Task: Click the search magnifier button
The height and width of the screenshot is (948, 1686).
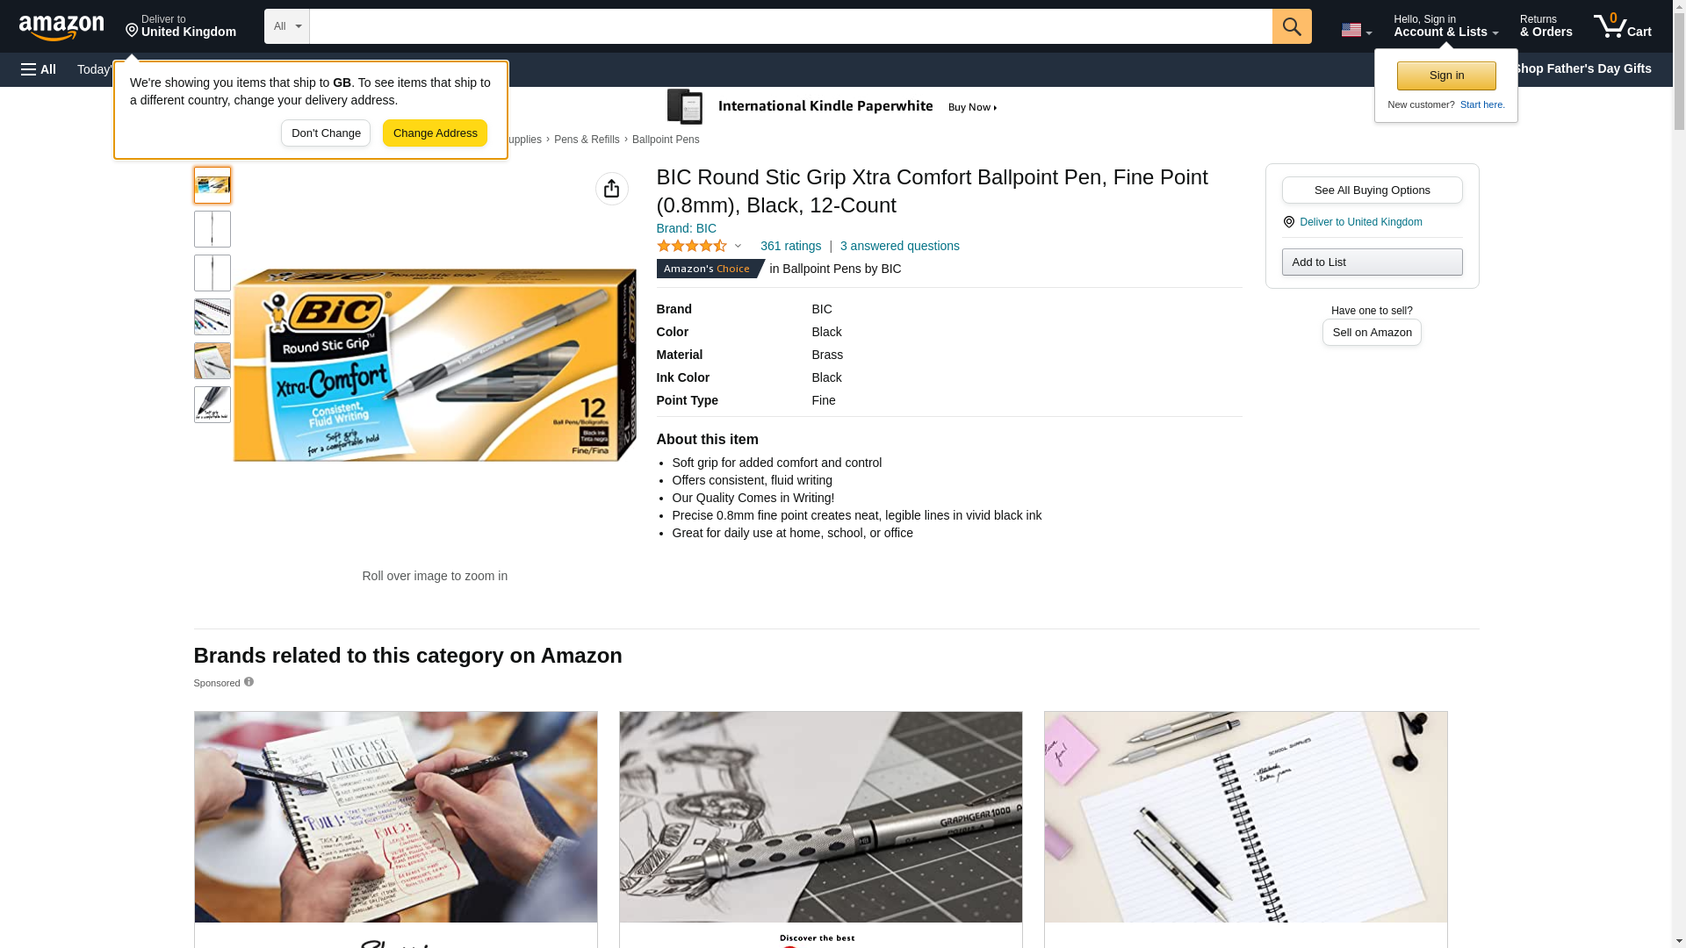Action: pyautogui.click(x=1292, y=26)
